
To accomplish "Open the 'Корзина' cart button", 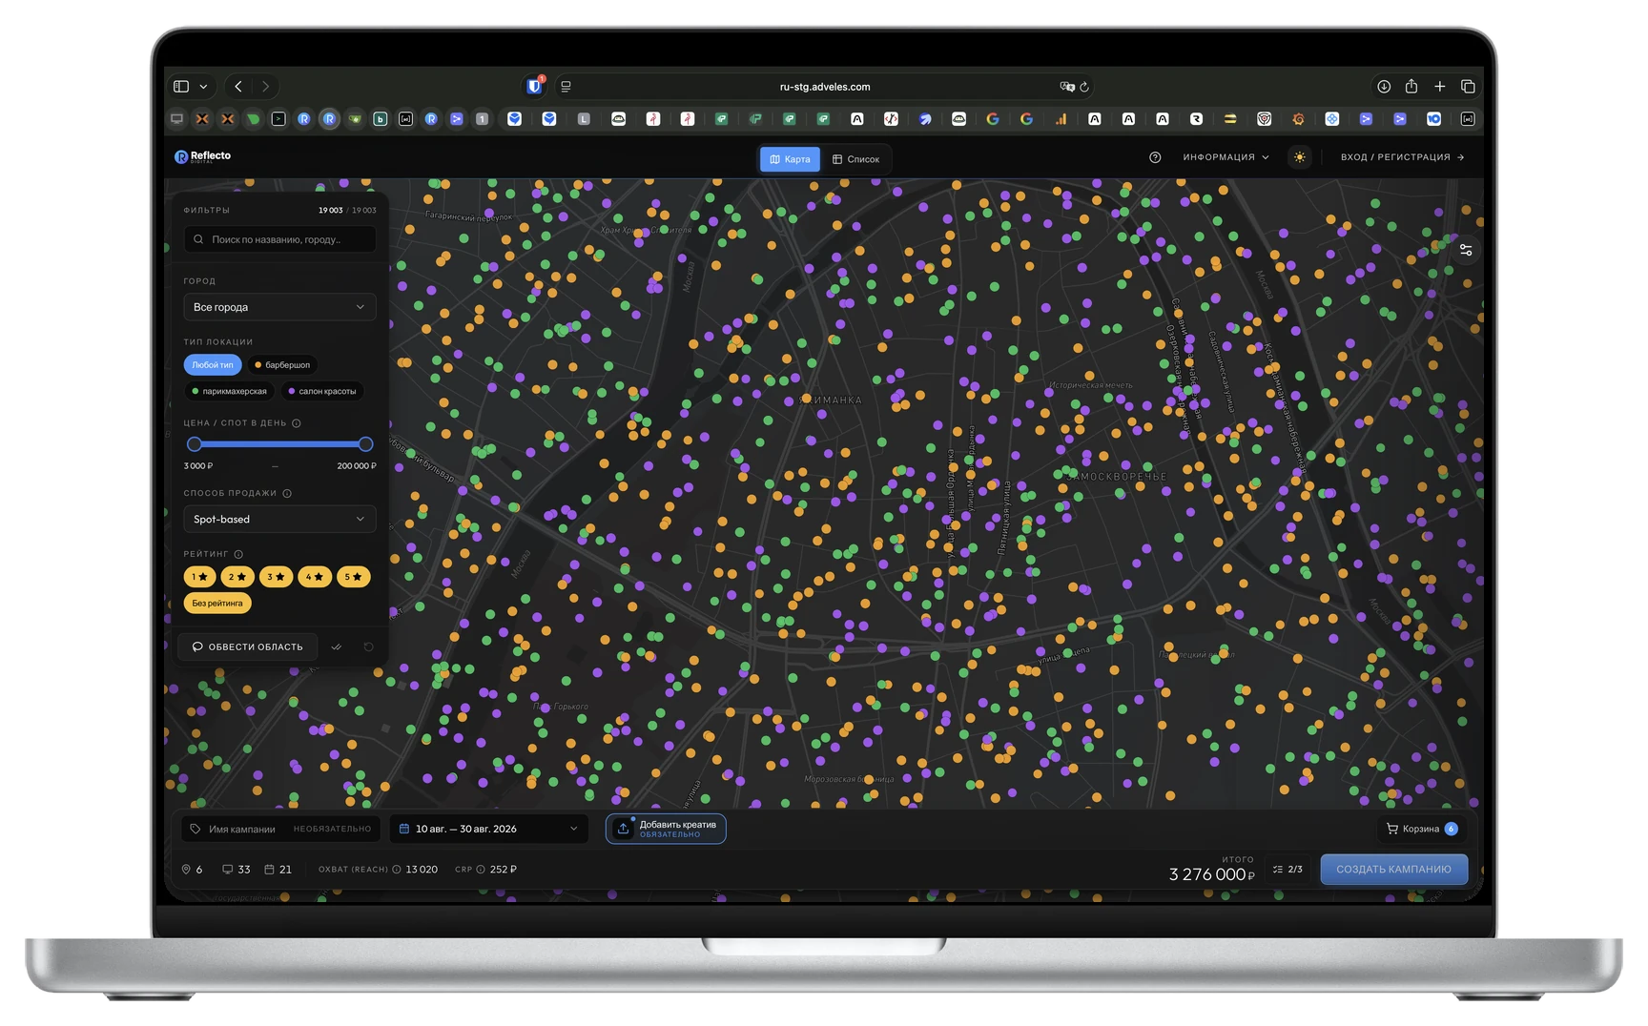I will (1421, 829).
